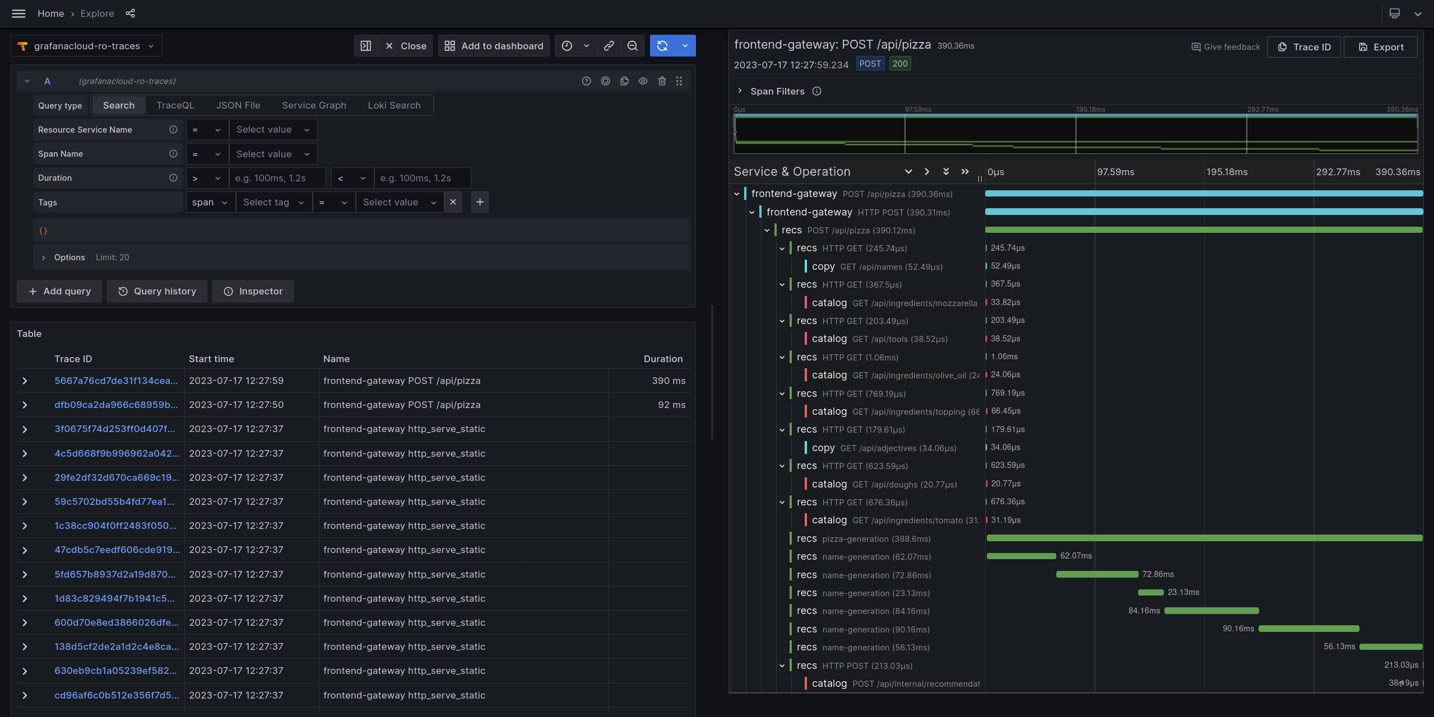Expand the first table row arrow
Image resolution: width=1434 pixels, height=717 pixels.
coord(25,381)
